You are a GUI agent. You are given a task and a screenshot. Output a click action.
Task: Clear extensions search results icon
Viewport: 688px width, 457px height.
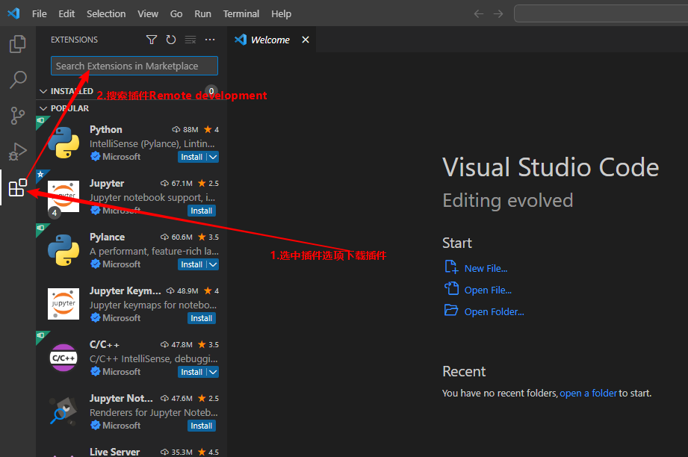[190, 40]
